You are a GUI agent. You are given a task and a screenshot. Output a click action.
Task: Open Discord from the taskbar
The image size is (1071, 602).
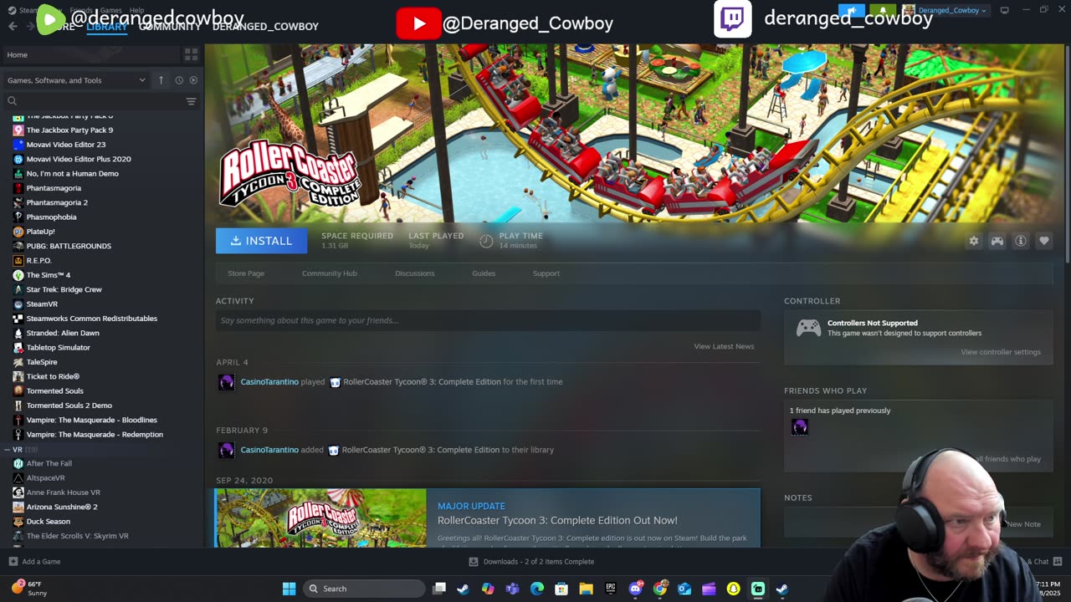tap(635, 589)
